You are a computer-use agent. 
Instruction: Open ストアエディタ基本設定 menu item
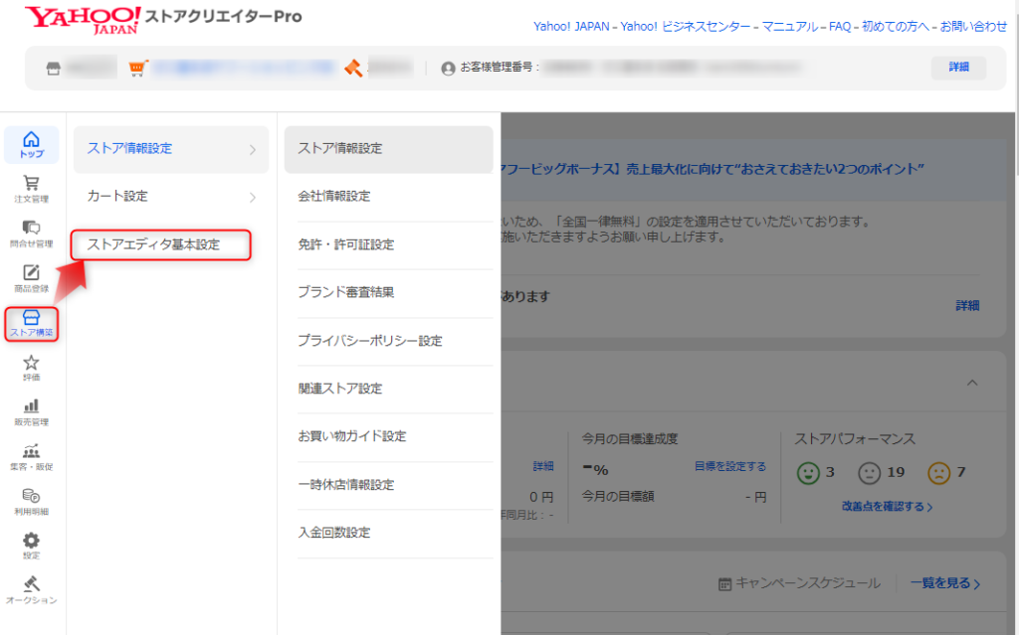(160, 244)
